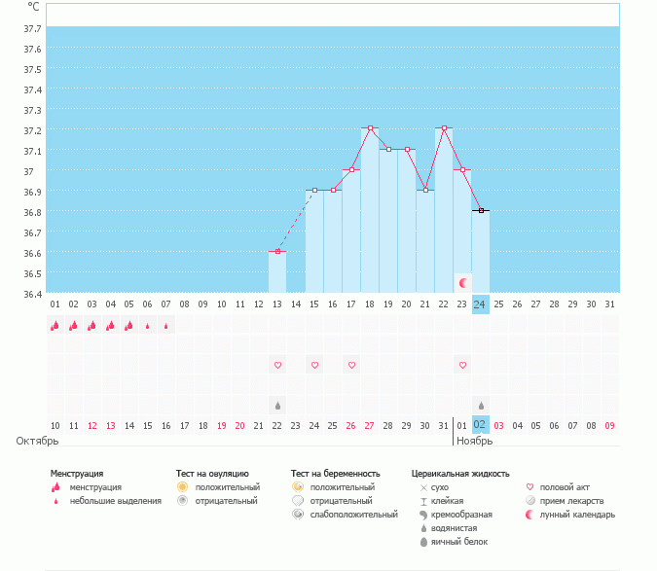Click the menstruation icon on cycle day 01
Image resolution: width=657 pixels, height=571 pixels.
coord(55,326)
